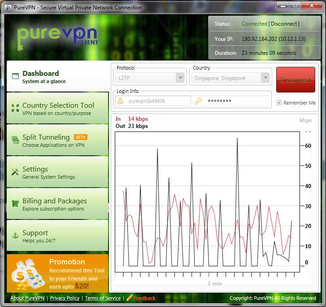The height and width of the screenshot is (307, 326).
Task: Open the About PureVPN link
Action: tap(27, 298)
